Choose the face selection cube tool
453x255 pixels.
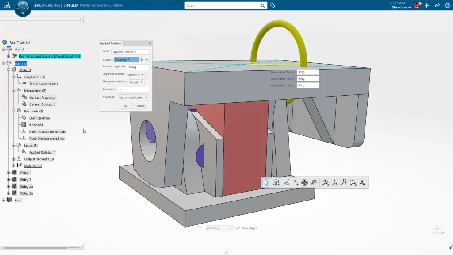coord(276,182)
